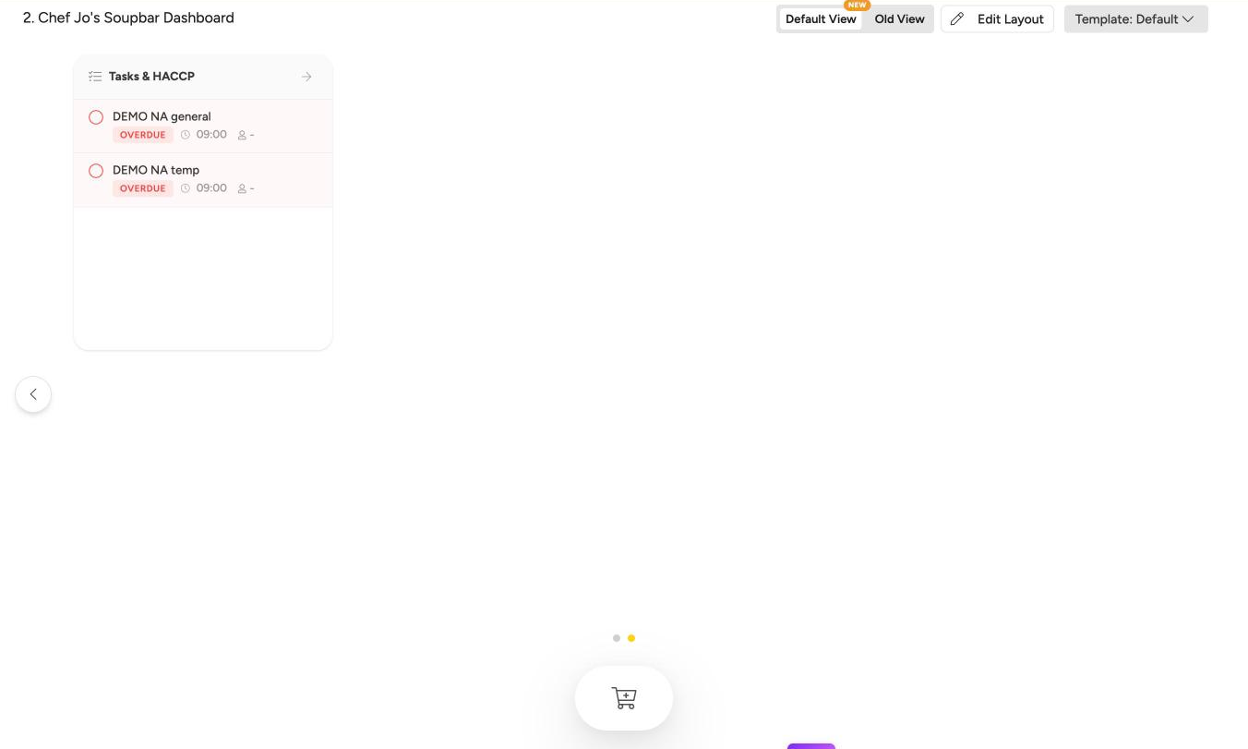Click clock icon on DEMO NA temp
The width and height of the screenshot is (1248, 749).
[186, 188]
